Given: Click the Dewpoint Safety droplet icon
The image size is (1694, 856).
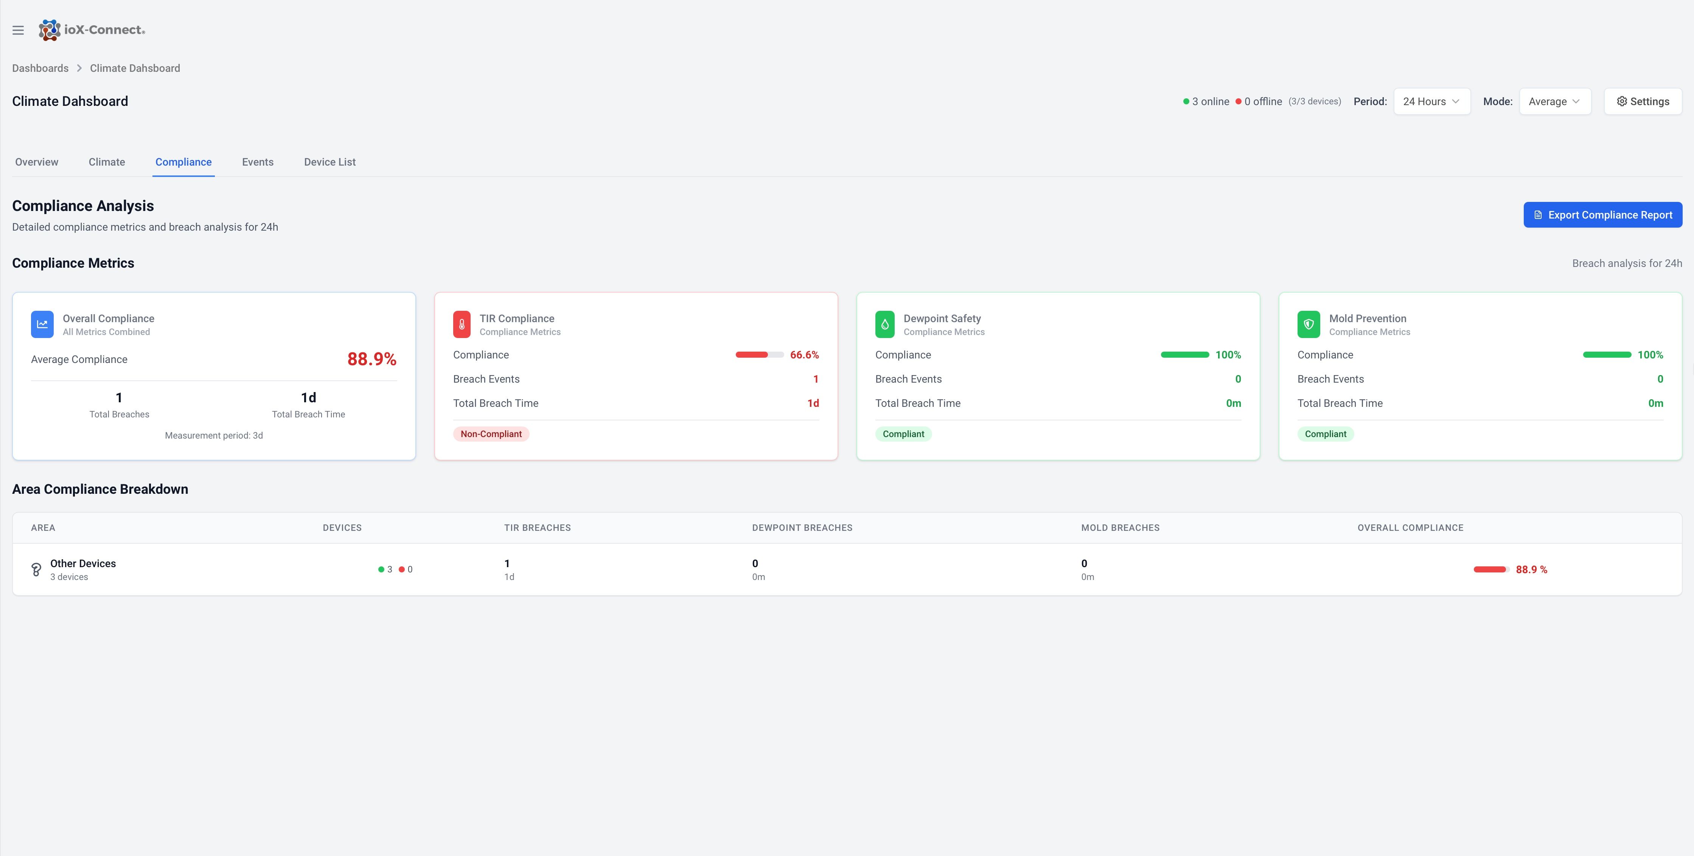Looking at the screenshot, I should tap(884, 324).
